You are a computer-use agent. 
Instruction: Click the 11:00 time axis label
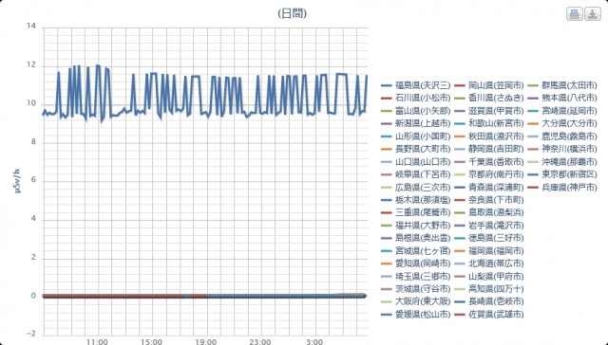pos(97,341)
